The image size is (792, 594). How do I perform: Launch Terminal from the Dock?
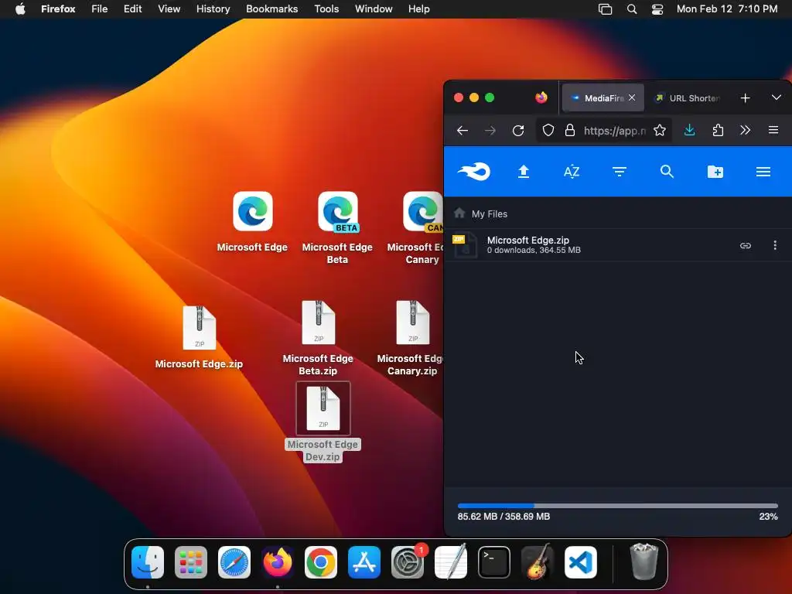coord(494,562)
